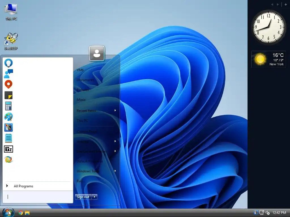The height and width of the screenshot is (217, 290).
Task: Open the Snipping Tool icon
Action: tap(8, 127)
